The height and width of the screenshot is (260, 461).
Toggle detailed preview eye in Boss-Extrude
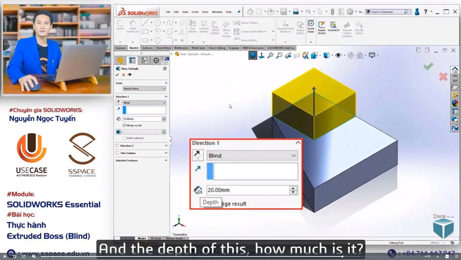click(x=130, y=75)
